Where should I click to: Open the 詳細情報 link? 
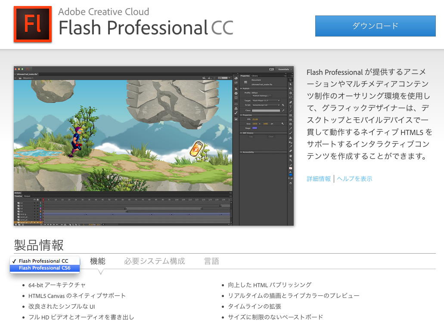pyautogui.click(x=319, y=179)
